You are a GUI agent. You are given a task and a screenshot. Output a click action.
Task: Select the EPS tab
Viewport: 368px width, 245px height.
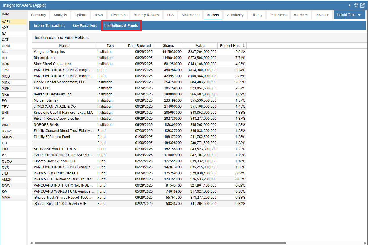click(170, 15)
